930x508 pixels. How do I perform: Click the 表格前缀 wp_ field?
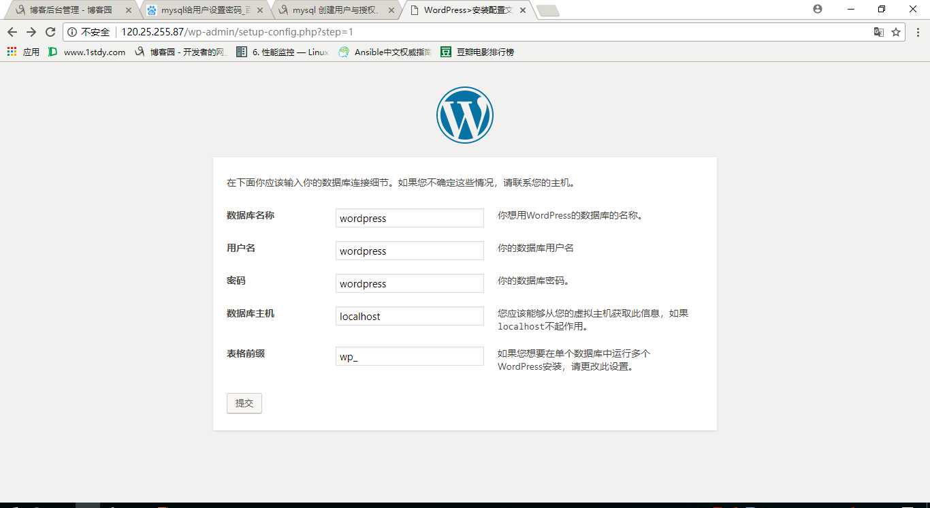[410, 356]
